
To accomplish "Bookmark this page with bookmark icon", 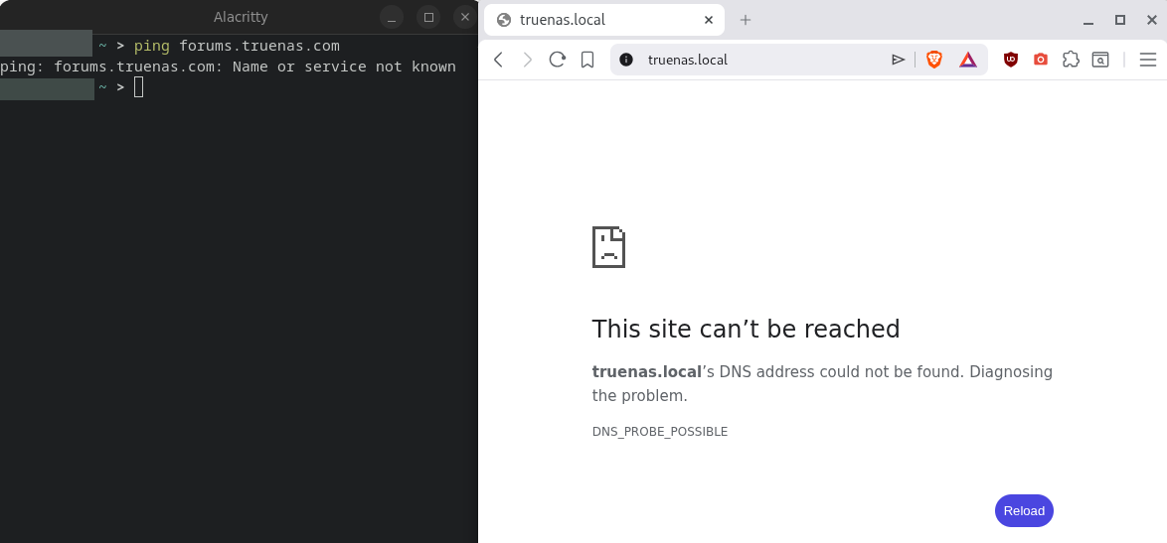I will tap(587, 60).
